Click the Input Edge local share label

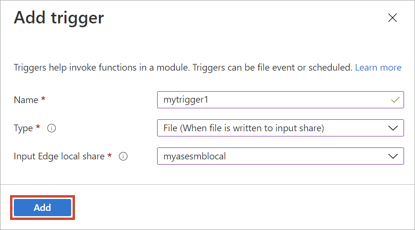click(59, 156)
